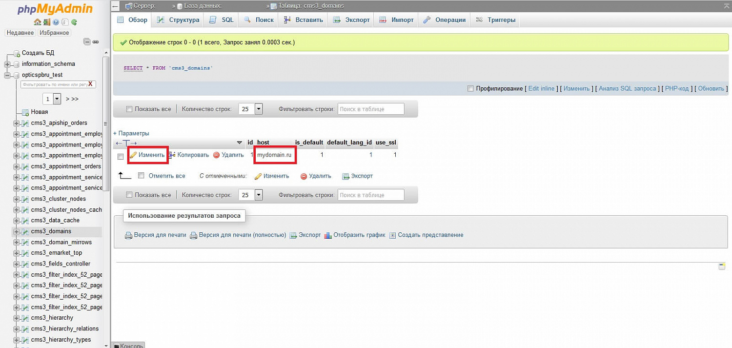Open the Консоль console bar

pos(128,345)
